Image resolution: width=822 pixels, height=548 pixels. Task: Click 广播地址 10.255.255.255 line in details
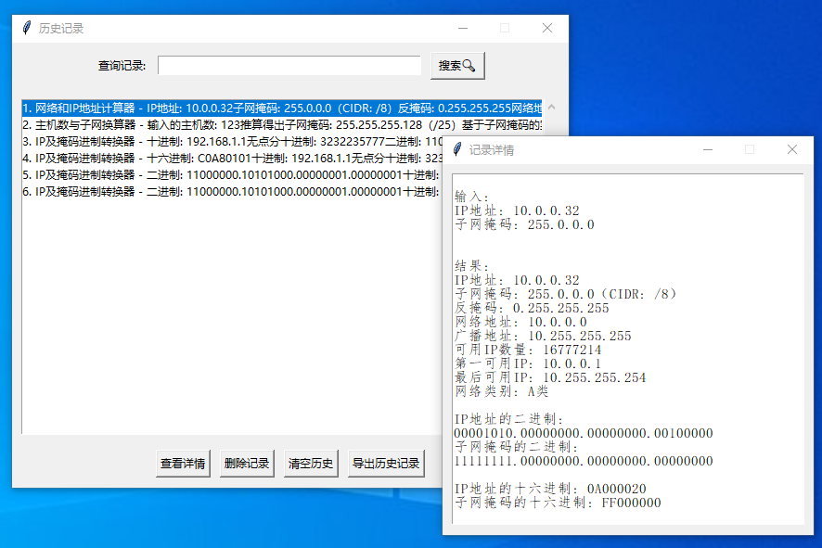[543, 336]
